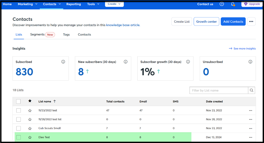
Task: Click the Subscriber growth info icon
Action: [188, 62]
